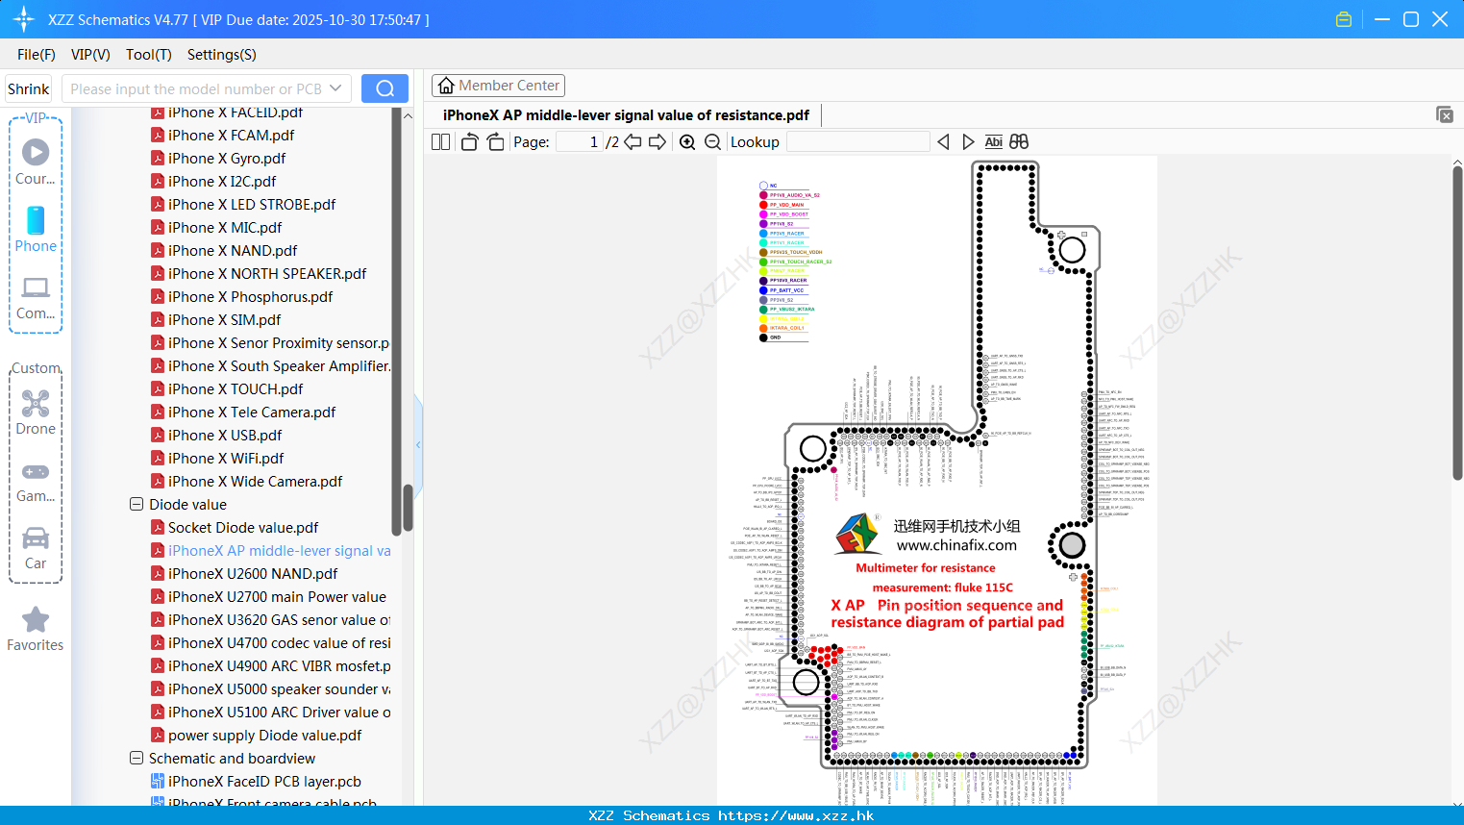The width and height of the screenshot is (1464, 825).
Task: Open iPhone X Phosphorus.pdf
Action: [250, 297]
